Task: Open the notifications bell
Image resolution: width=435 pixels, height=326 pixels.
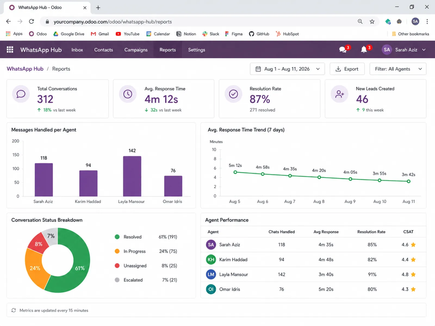Action: pyautogui.click(x=364, y=50)
